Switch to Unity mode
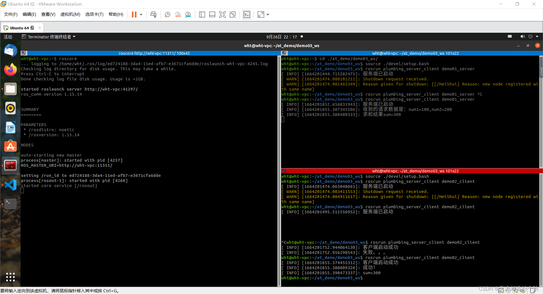The width and height of the screenshot is (543, 294). [233, 14]
